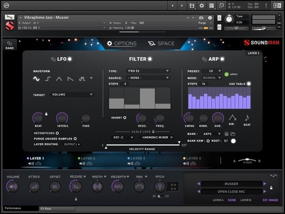
Task: Enable PURGE UNUSED SAMPLES
Action: [x=75, y=138]
